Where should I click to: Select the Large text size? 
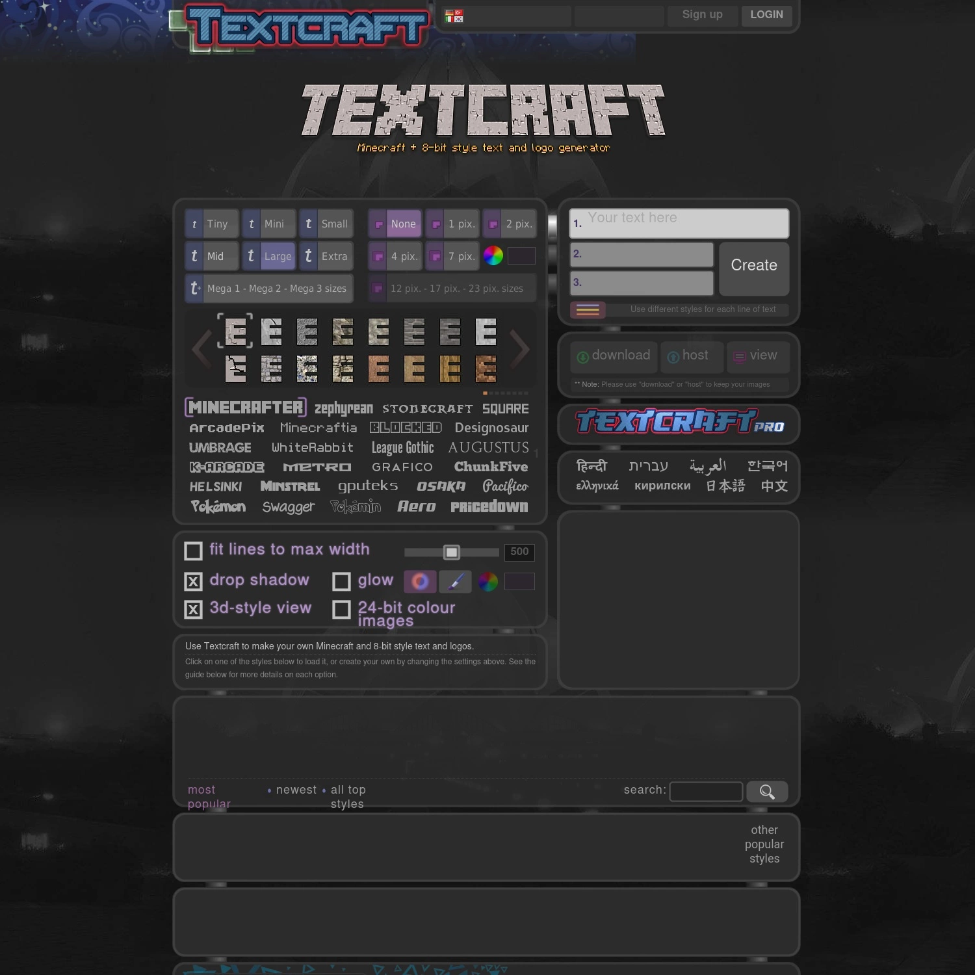(x=269, y=256)
